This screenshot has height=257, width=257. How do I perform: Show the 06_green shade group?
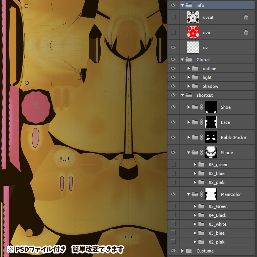tap(173, 164)
